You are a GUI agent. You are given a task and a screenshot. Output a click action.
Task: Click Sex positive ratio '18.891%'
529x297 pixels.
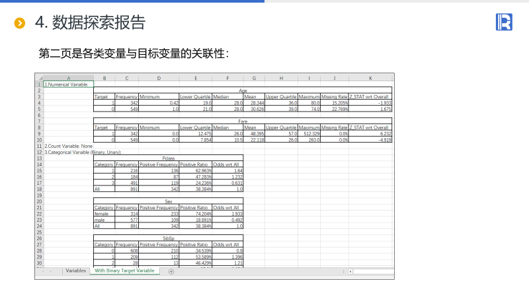coord(196,220)
